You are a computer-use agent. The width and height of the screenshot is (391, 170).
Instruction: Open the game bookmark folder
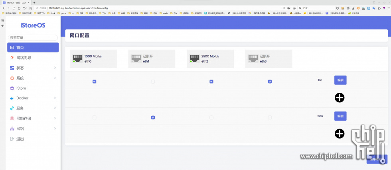pyautogui.click(x=61, y=13)
